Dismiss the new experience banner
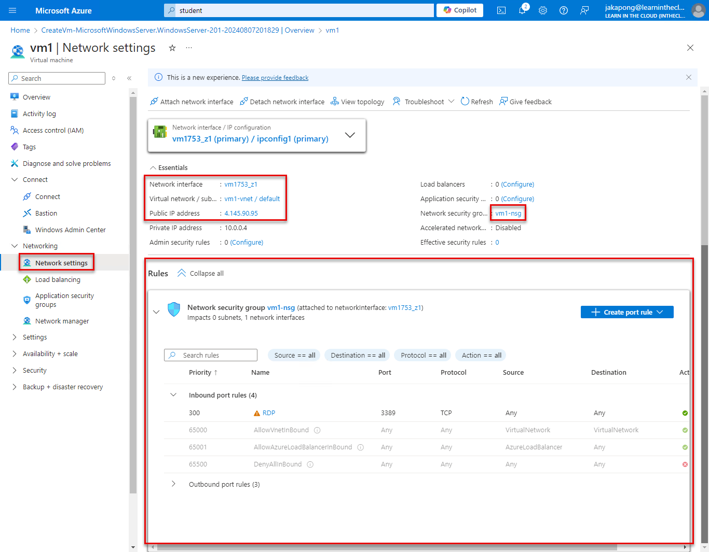The width and height of the screenshot is (709, 552). (x=689, y=77)
